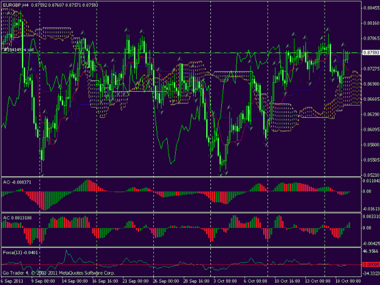Click the 21 Sep 08:00 time label
380x285 pixels.
pos(135,281)
